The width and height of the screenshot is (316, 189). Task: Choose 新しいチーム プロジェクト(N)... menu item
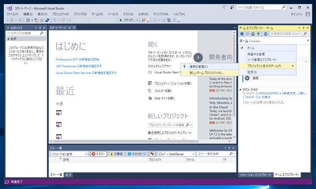click(x=210, y=73)
